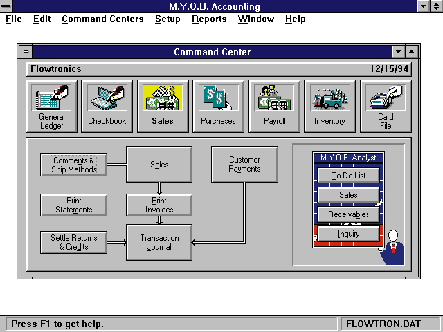Screen dimensions: 443x332
Task: Click the Print Invoices button
Action: (159, 205)
